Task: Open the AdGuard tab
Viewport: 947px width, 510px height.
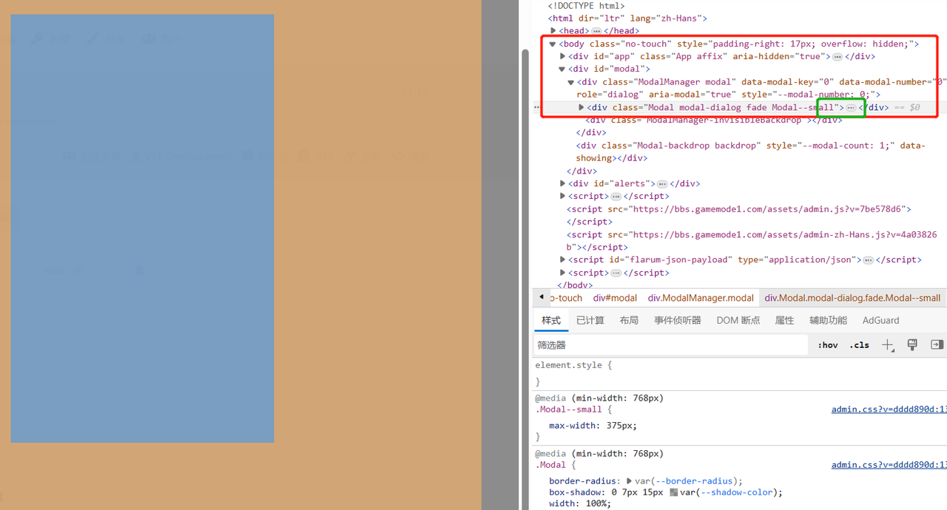Action: [881, 320]
